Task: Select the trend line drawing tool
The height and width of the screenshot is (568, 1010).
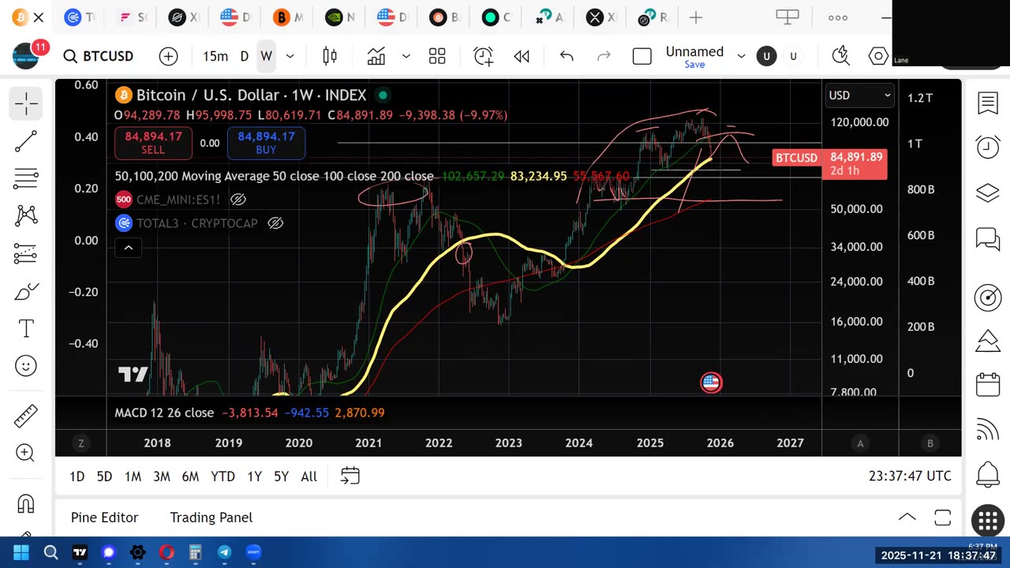Action: 25,141
